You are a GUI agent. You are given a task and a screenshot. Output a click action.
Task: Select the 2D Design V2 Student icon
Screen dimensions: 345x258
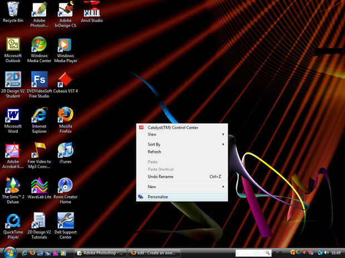13,85
